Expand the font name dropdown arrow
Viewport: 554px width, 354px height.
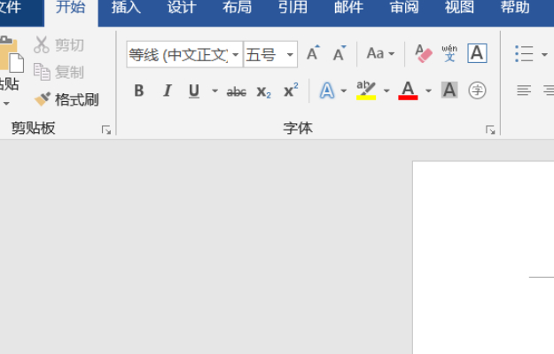coord(236,54)
